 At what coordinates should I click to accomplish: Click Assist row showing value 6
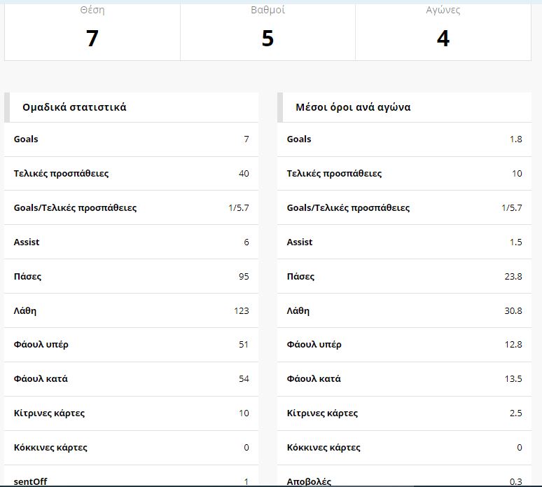[131, 242]
